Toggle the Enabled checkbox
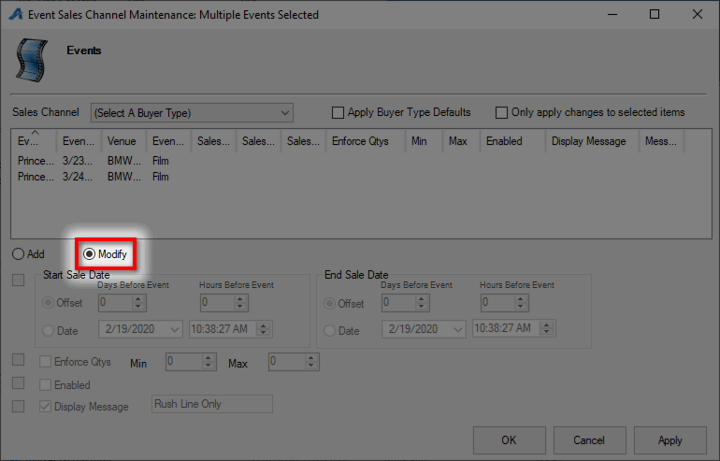The image size is (720, 461). [x=45, y=384]
